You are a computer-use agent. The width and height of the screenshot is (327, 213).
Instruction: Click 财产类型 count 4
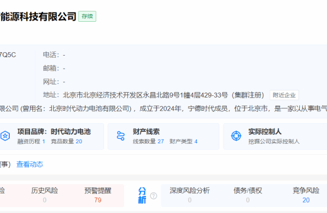tap(196, 142)
